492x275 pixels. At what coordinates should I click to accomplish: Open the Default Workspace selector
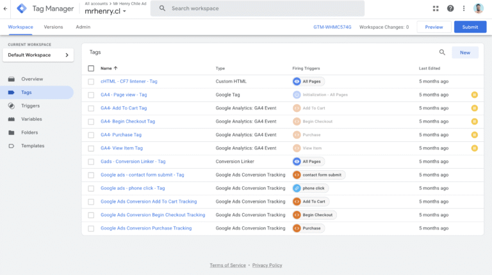click(38, 55)
